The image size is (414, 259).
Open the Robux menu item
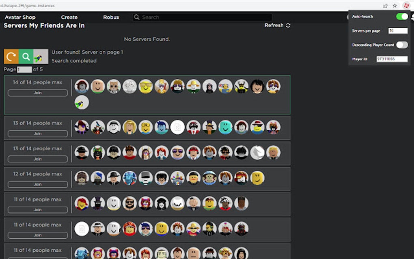point(111,17)
